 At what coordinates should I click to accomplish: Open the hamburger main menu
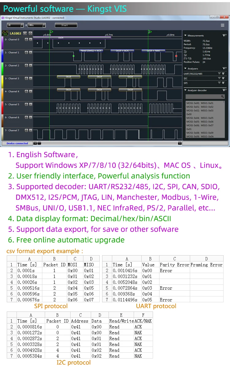(x=222, y=25)
